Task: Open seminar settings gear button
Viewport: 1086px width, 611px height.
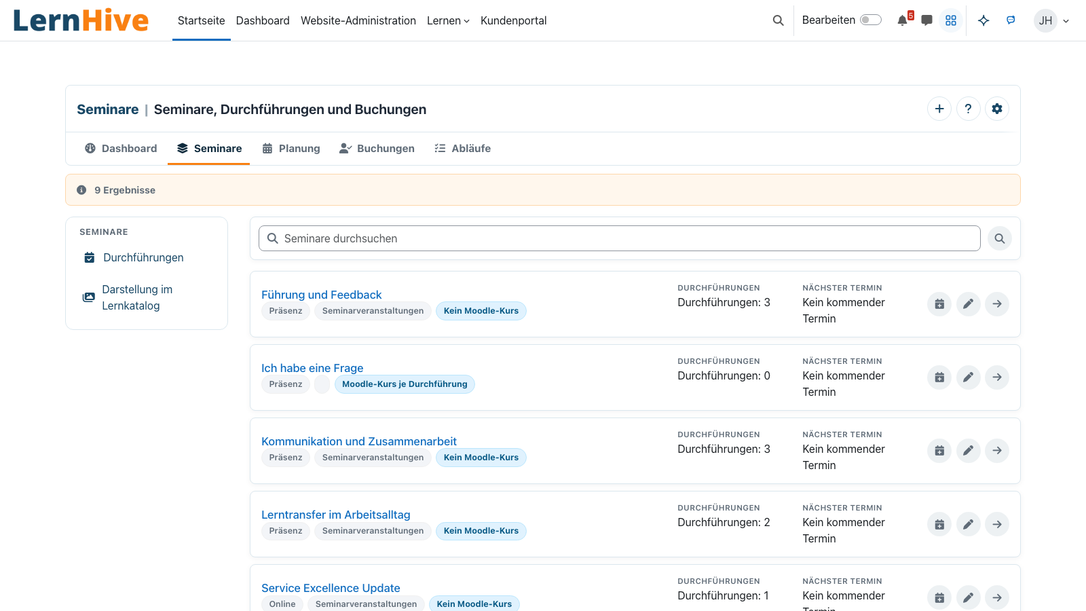Action: click(x=997, y=109)
